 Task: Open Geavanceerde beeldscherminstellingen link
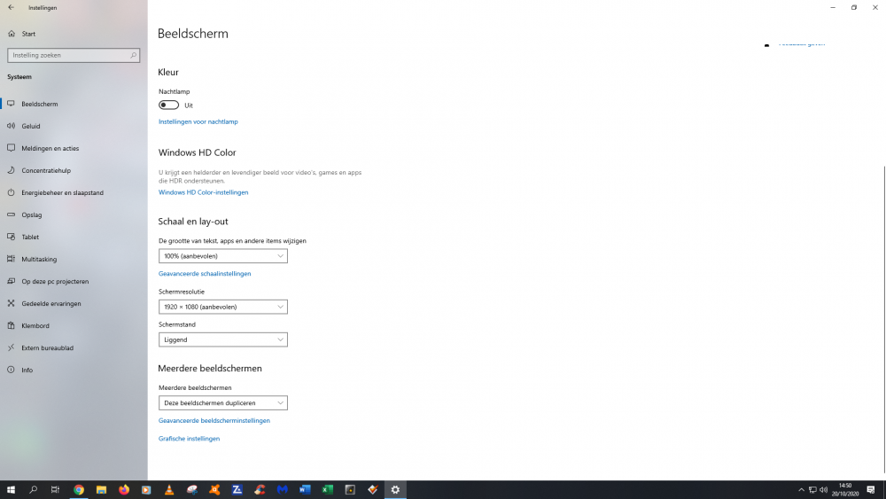point(214,420)
